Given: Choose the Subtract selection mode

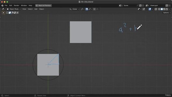Looking at the screenshot, I should tap(12, 13).
